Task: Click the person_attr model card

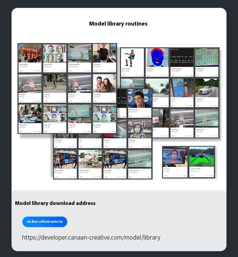Action: 104,53
